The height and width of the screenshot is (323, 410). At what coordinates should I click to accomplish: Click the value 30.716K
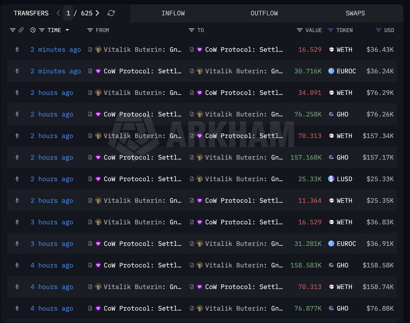(308, 71)
